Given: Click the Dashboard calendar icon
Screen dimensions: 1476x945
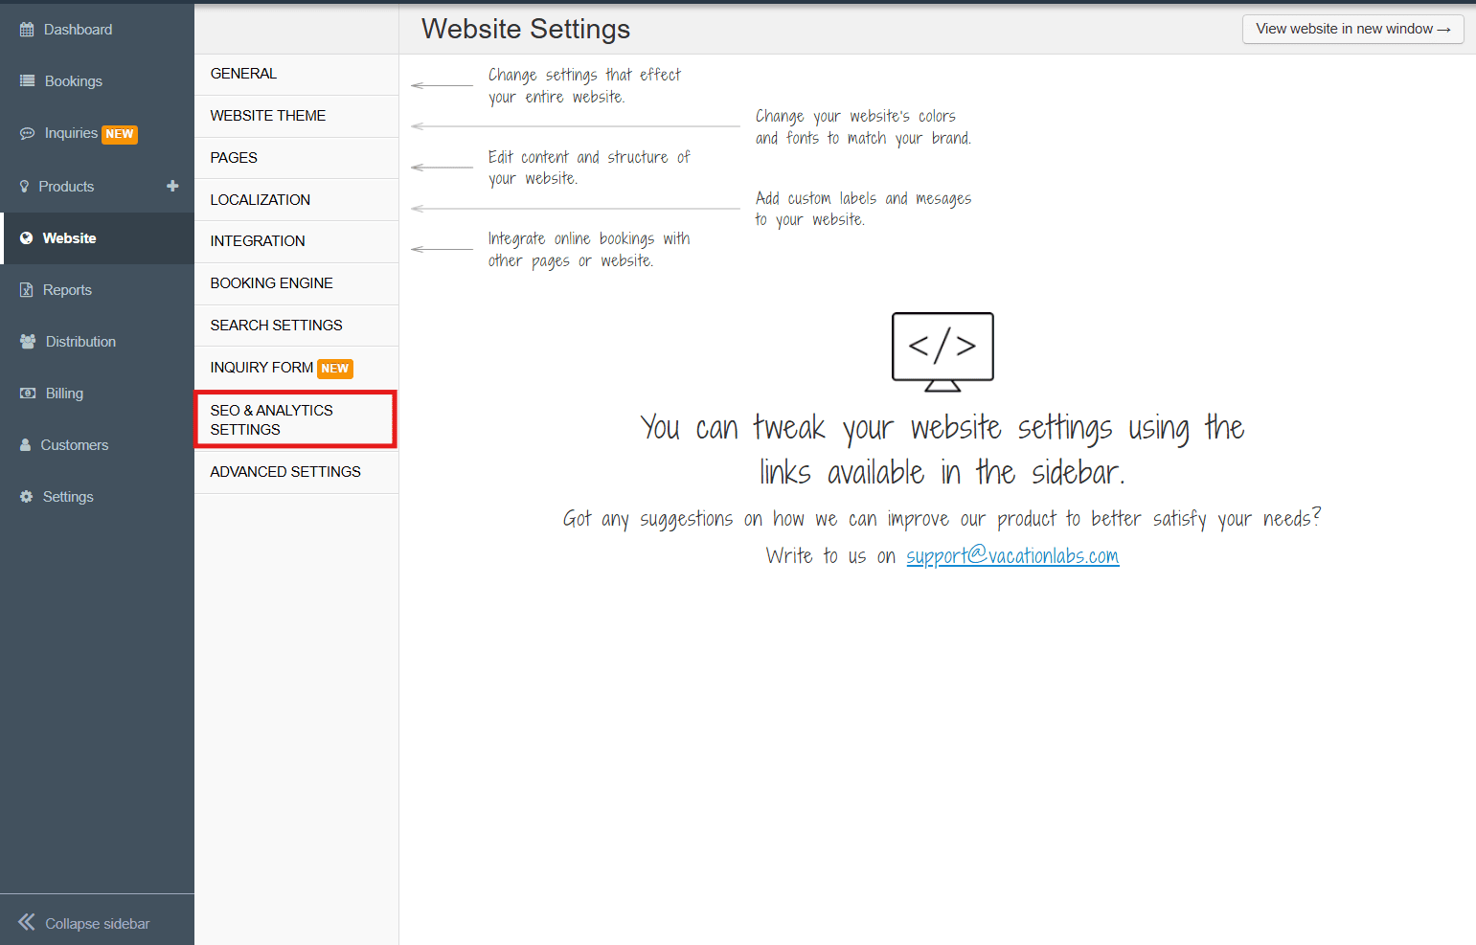Looking at the screenshot, I should tap(27, 30).
